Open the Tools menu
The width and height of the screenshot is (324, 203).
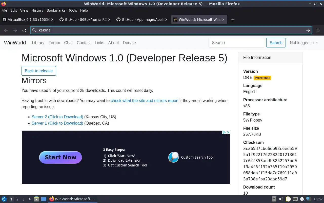(x=73, y=10)
